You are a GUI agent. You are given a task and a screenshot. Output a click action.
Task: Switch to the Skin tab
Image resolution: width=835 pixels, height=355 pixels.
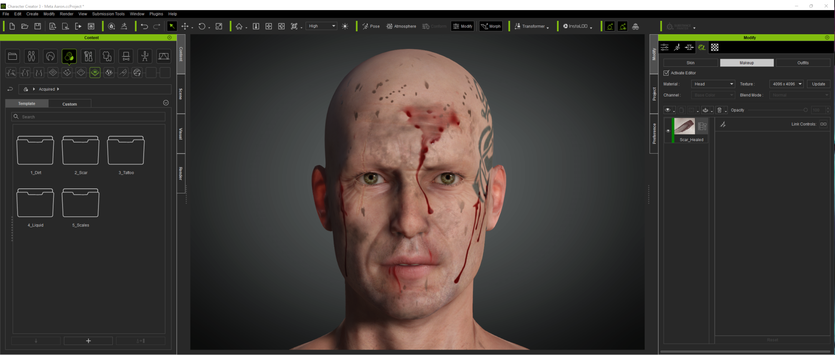[691, 63]
